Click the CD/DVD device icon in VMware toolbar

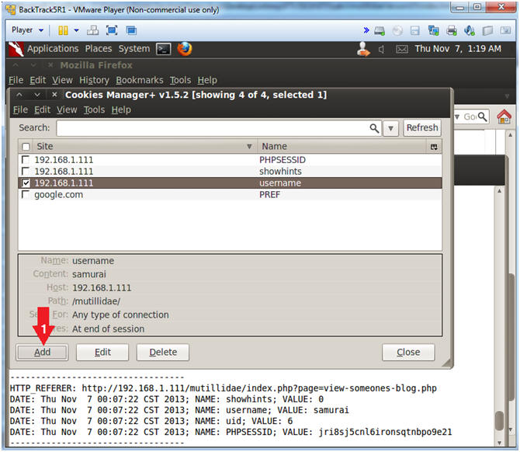[x=397, y=31]
